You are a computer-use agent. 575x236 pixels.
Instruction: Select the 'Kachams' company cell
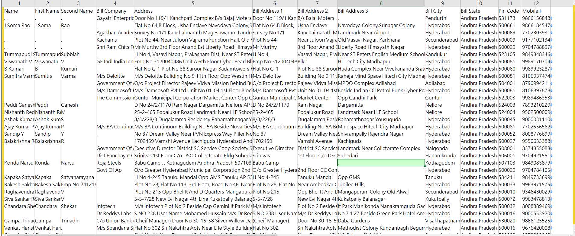pyautogui.click(x=115, y=40)
